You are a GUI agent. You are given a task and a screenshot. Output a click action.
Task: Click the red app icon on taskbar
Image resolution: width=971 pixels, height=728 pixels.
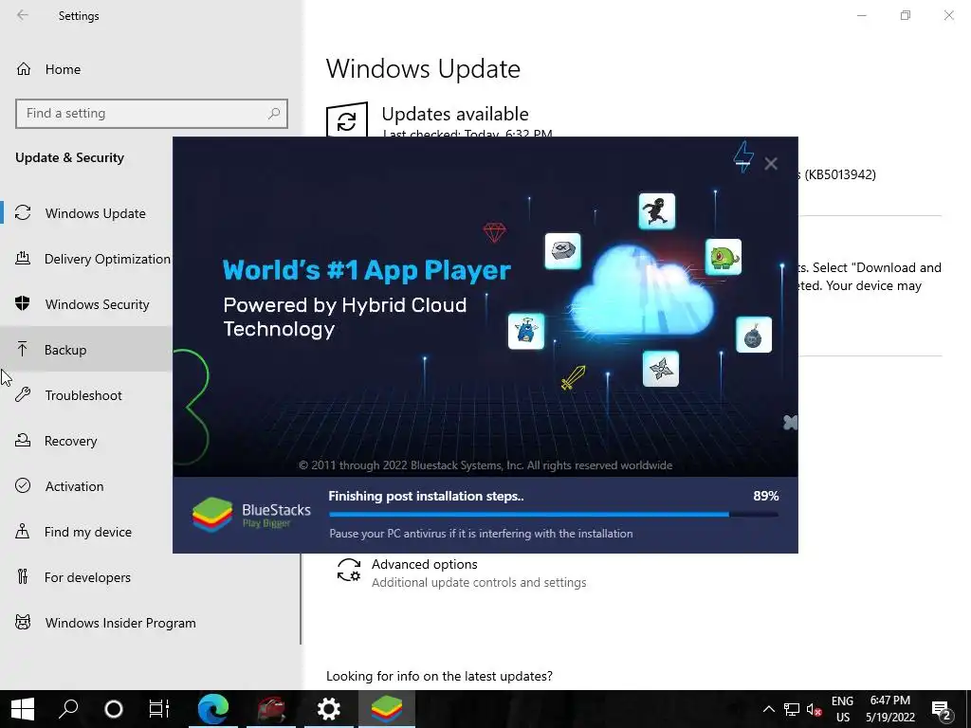click(x=271, y=709)
